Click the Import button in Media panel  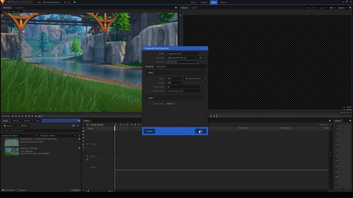[x=9, y=126]
